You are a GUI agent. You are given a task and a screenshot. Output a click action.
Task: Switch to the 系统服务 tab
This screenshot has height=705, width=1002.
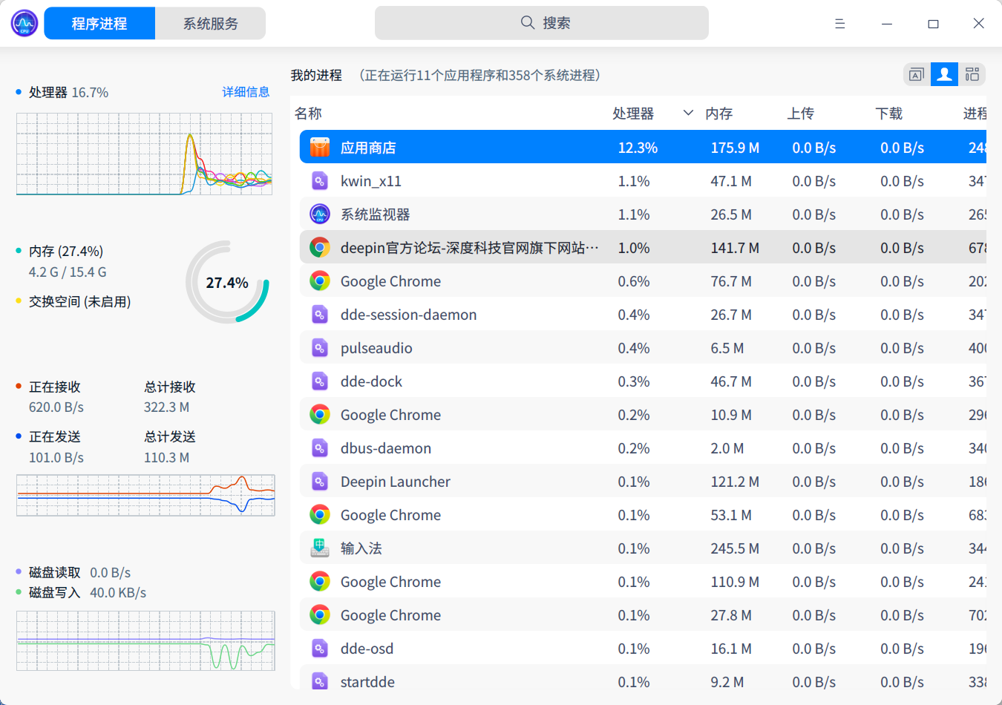[x=210, y=23]
